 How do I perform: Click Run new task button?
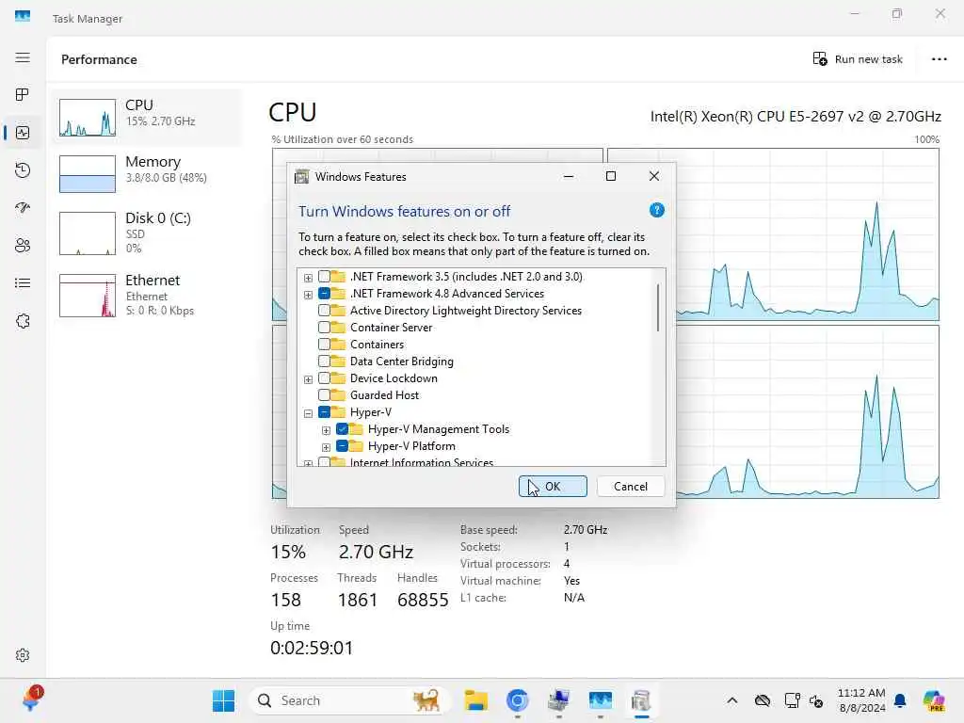(x=858, y=59)
